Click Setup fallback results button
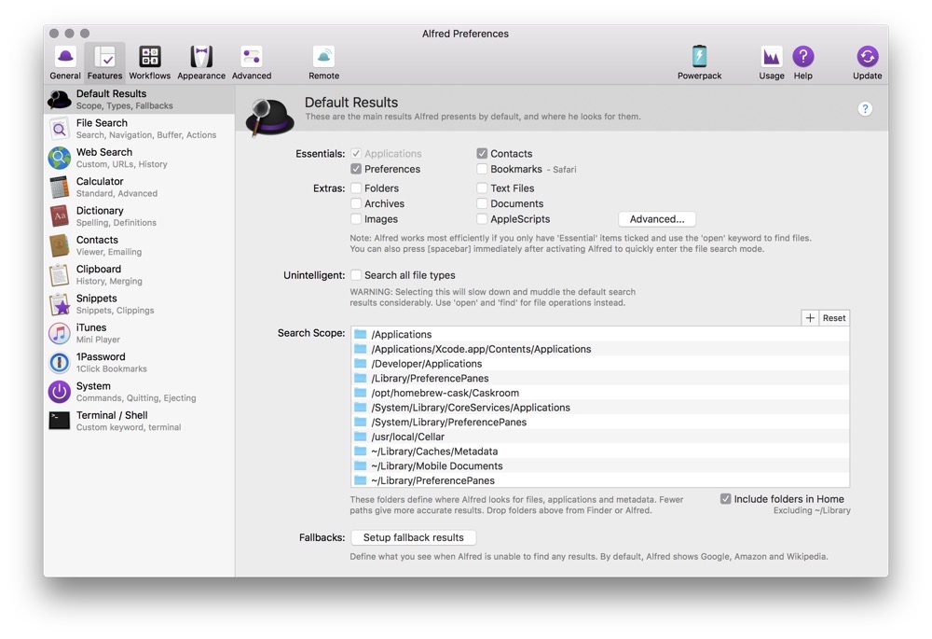This screenshot has height=639, width=932. 413,538
